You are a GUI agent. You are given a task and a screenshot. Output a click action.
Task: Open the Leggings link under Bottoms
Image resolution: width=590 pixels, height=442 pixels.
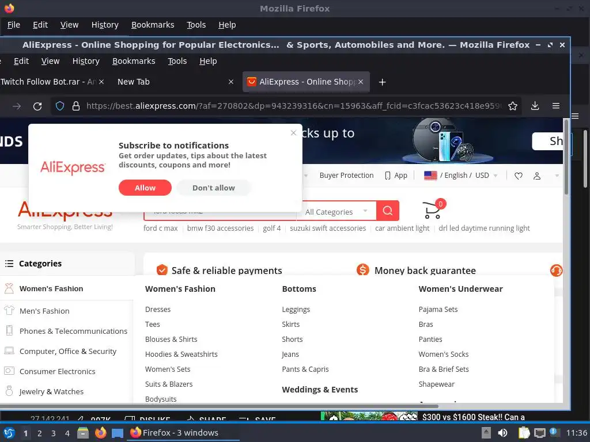pyautogui.click(x=296, y=309)
